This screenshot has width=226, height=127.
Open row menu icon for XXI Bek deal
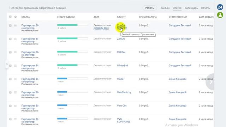tap(16, 52)
